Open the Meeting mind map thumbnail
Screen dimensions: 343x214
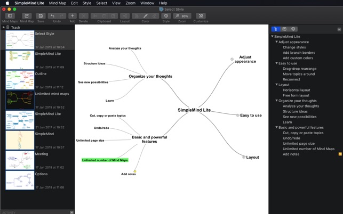click(x=20, y=160)
